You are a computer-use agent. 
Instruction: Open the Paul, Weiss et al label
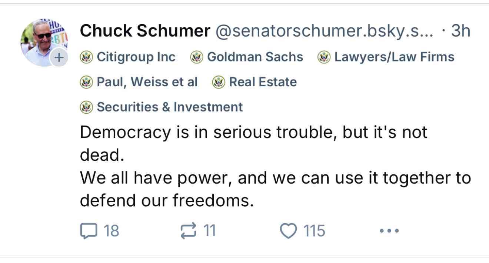pyautogui.click(x=147, y=82)
